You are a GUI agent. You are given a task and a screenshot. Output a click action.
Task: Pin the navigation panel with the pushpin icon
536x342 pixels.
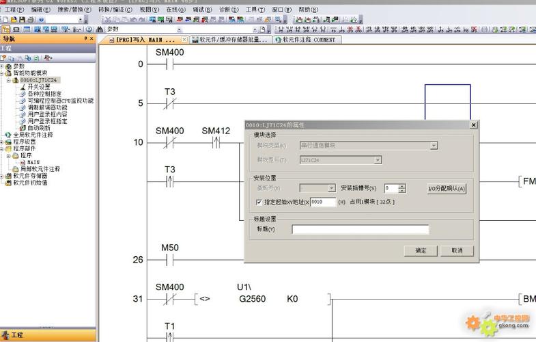(85, 39)
